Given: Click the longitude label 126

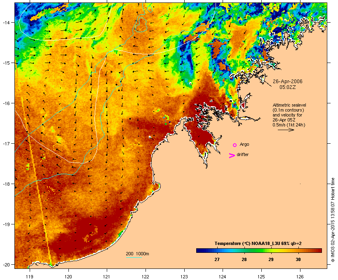Looking at the screenshot, I should coord(300,277).
